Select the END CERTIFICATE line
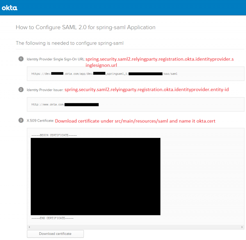 [x=53, y=218]
